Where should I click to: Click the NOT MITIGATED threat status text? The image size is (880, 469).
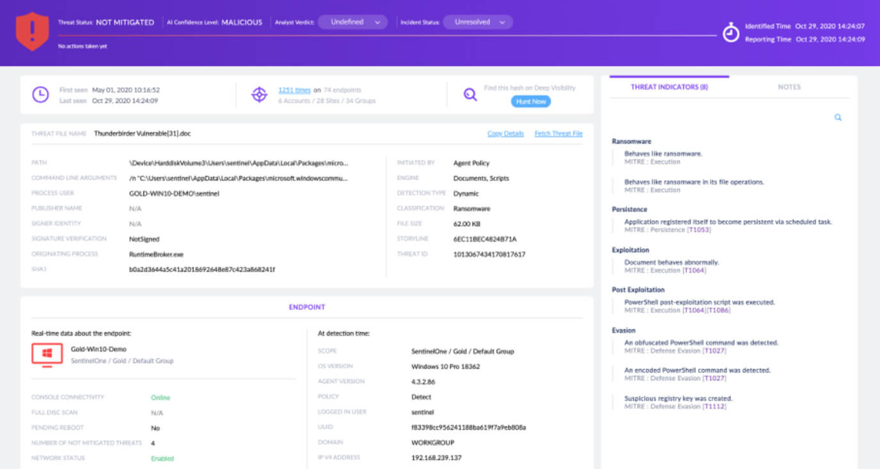125,22
